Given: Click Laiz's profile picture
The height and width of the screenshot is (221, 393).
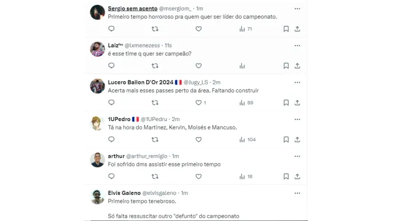Looking at the screenshot, I should point(97,49).
